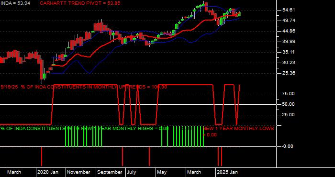Select the 75.00 uptrend axis value
This screenshot has width=335, height=177.
[289, 94]
